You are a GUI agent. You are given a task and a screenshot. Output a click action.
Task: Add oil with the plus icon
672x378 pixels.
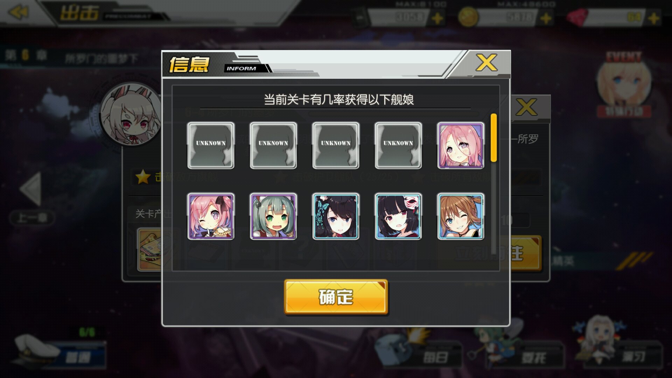(x=437, y=18)
